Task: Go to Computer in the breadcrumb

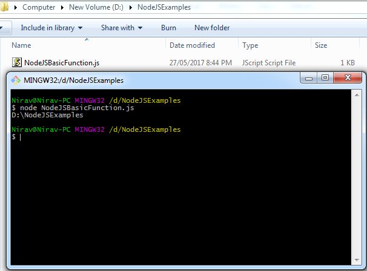Action: tap(39, 7)
